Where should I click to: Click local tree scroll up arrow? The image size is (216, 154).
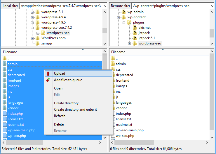click(104, 12)
